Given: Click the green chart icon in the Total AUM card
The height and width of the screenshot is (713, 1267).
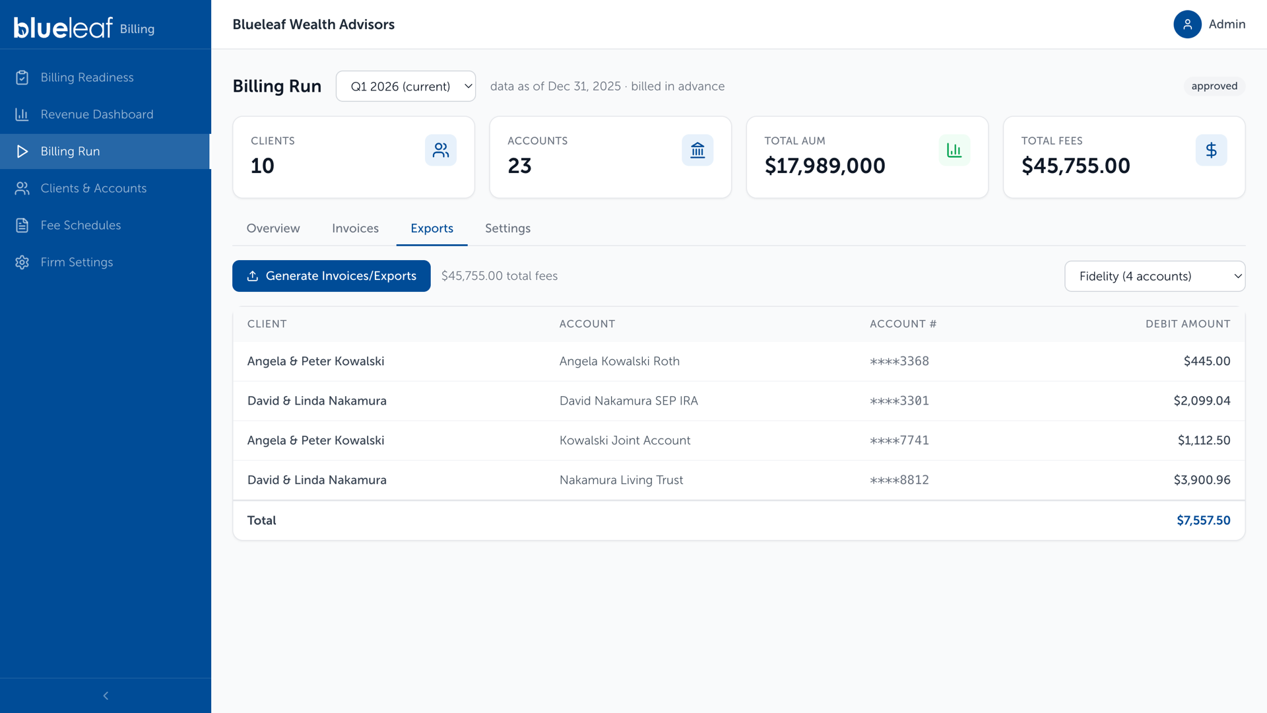Looking at the screenshot, I should (954, 151).
